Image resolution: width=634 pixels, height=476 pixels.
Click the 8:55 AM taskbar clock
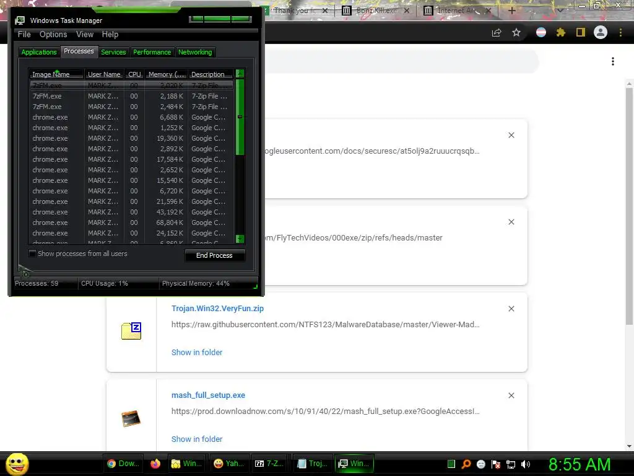pos(580,464)
